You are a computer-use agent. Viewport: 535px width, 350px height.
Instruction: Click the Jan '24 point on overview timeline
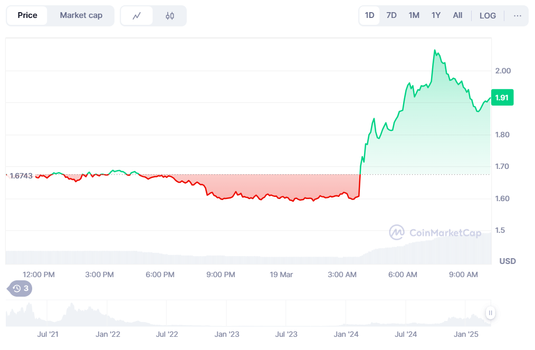click(x=347, y=334)
